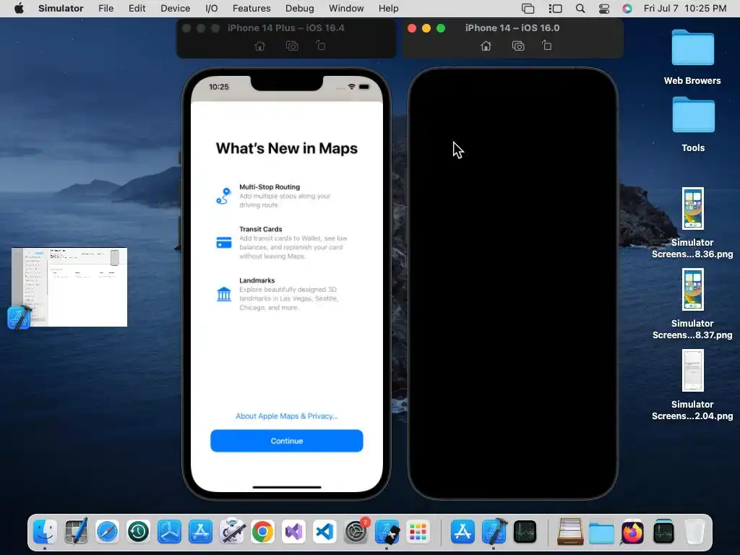Open the File menu
740x555 pixels.
pos(106,9)
